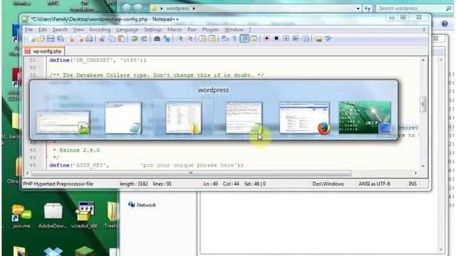Click the Close document toolbar icon
The width and height of the screenshot is (456, 256).
tap(70, 38)
